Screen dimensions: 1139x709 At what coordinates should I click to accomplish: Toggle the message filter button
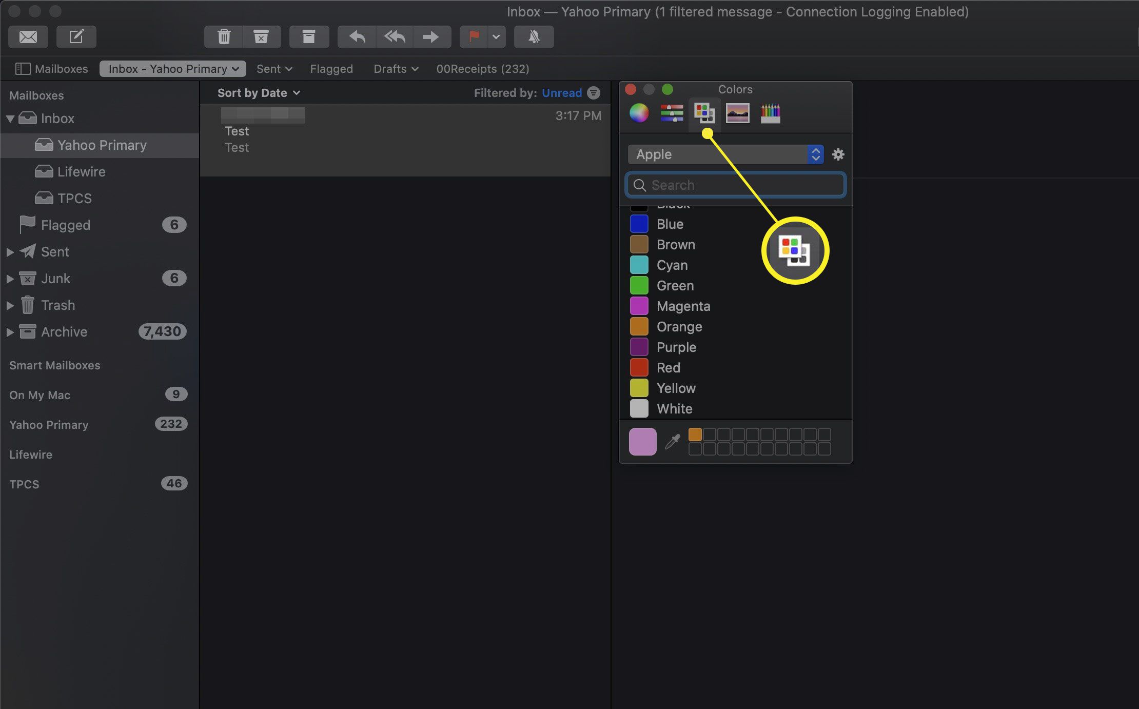(594, 93)
